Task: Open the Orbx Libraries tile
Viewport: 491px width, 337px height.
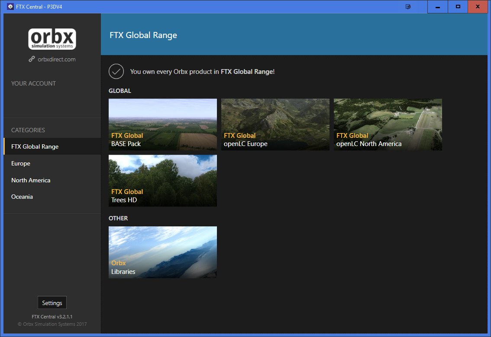Action: 162,252
